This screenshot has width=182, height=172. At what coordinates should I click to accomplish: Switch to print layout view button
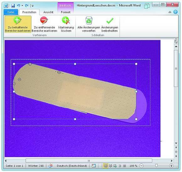point(105,166)
